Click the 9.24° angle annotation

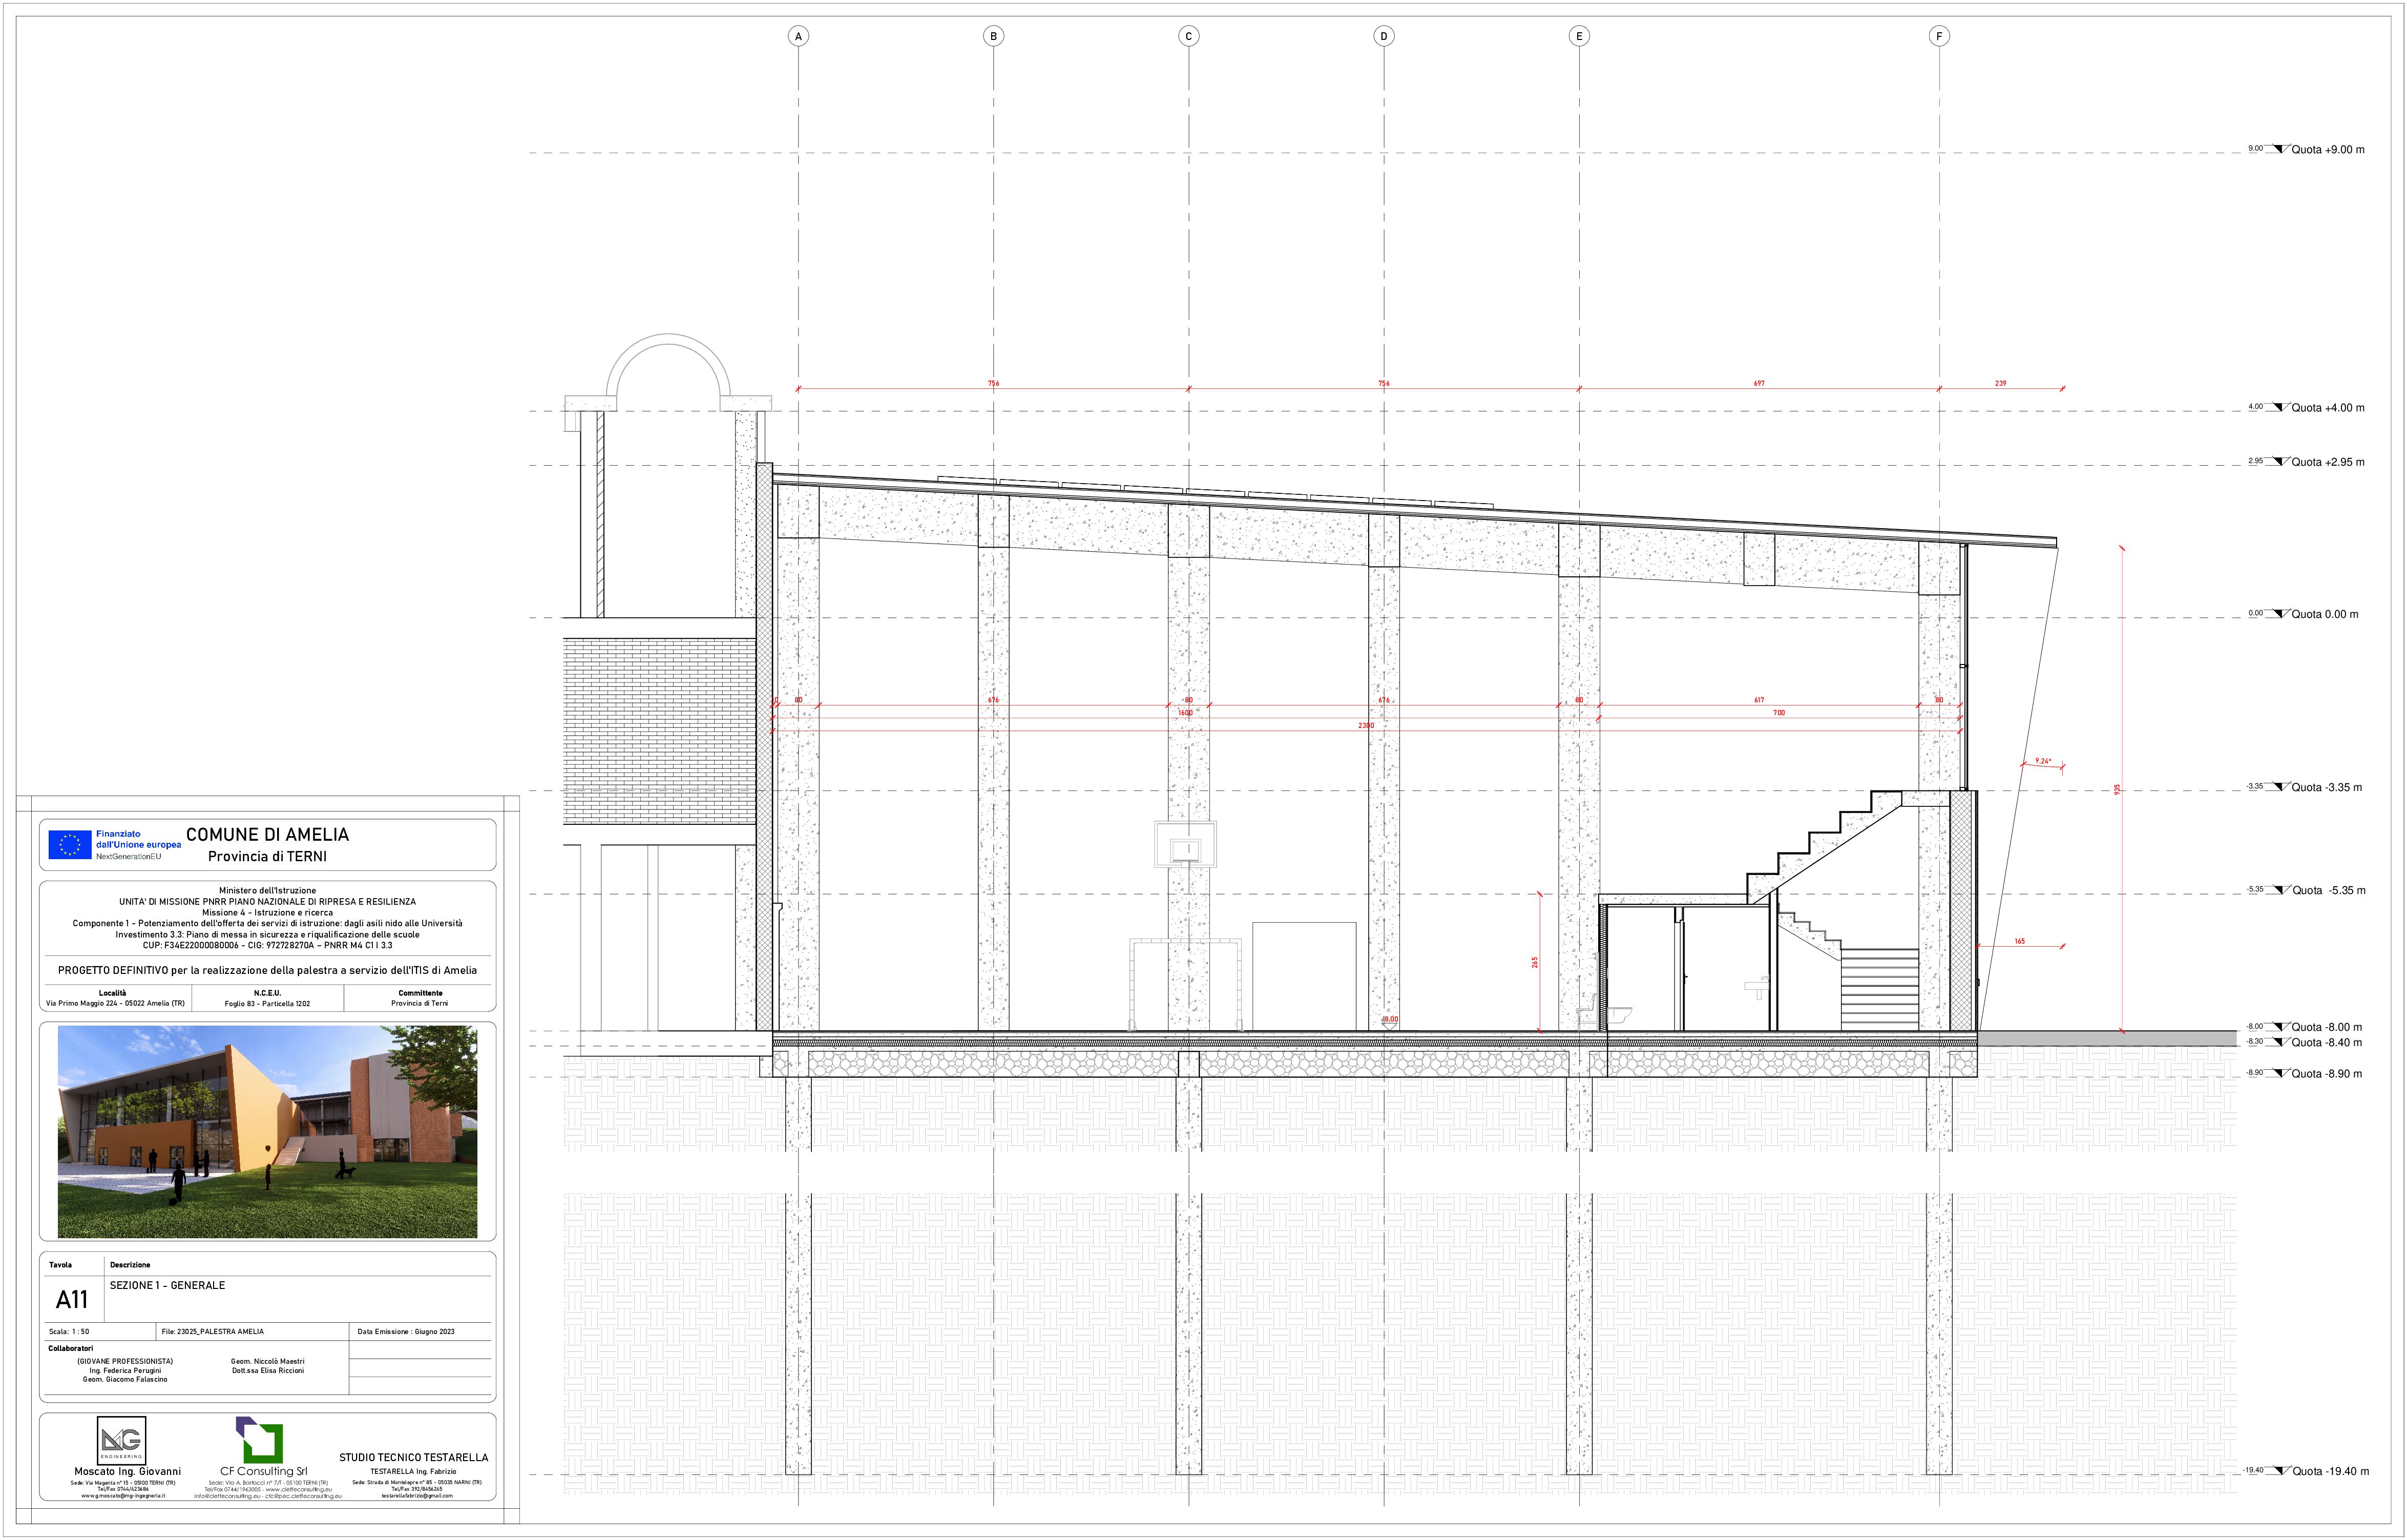2043,761
